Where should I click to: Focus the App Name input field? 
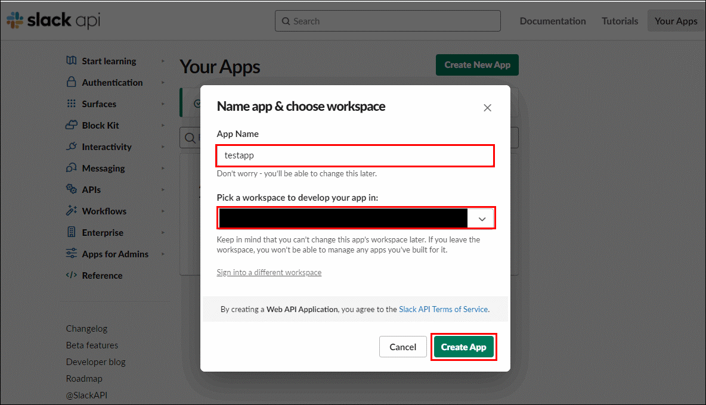[355, 155]
